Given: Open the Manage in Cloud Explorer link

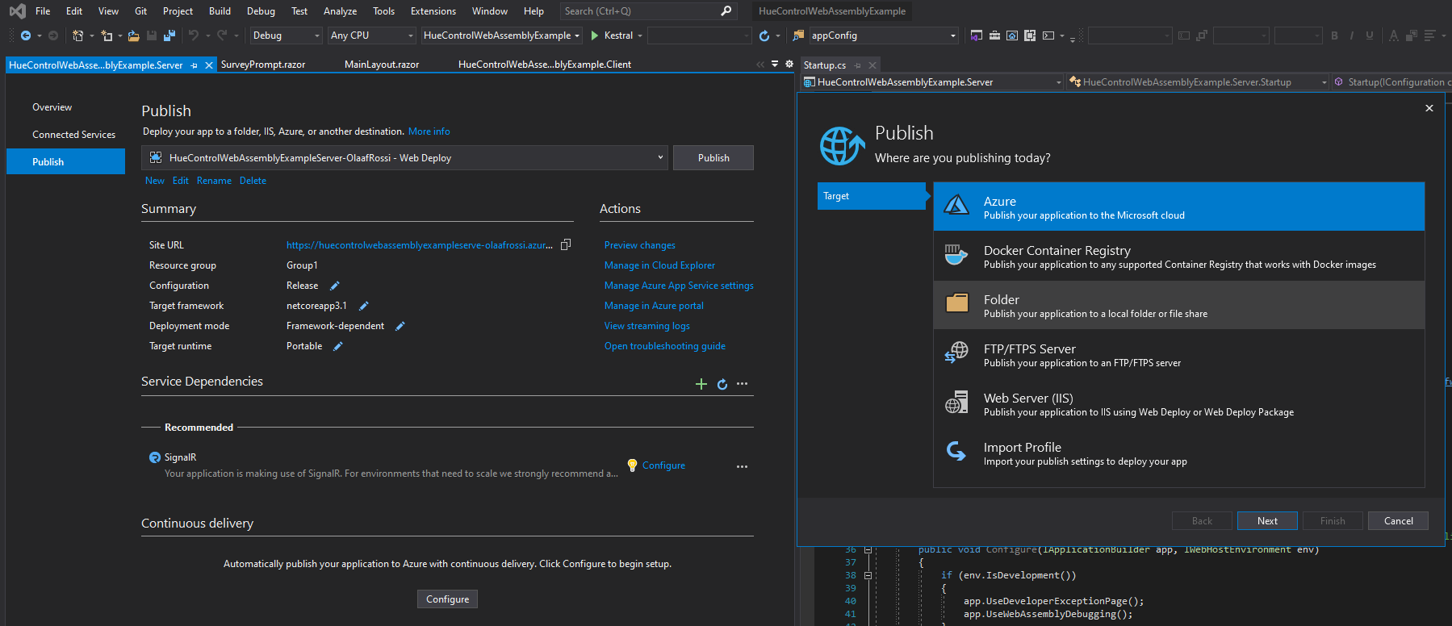Looking at the screenshot, I should (x=659, y=265).
